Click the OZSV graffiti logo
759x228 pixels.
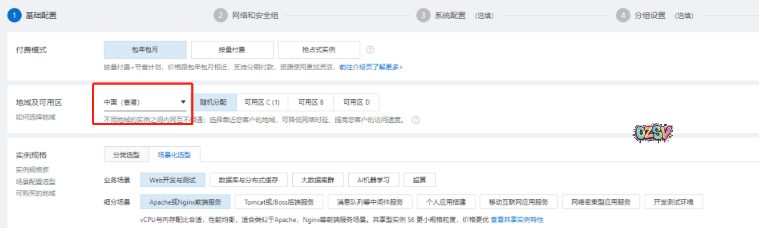pos(653,133)
